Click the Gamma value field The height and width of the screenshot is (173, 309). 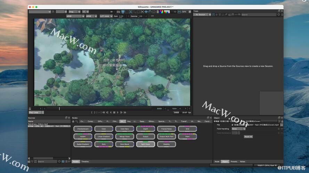click(140, 16)
